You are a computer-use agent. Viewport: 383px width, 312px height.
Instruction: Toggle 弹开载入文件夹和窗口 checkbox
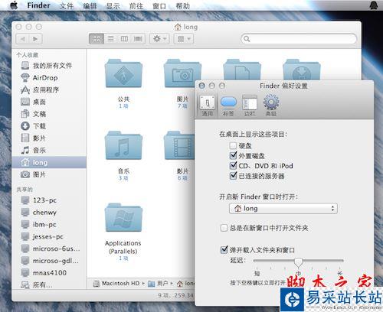pyautogui.click(x=224, y=250)
